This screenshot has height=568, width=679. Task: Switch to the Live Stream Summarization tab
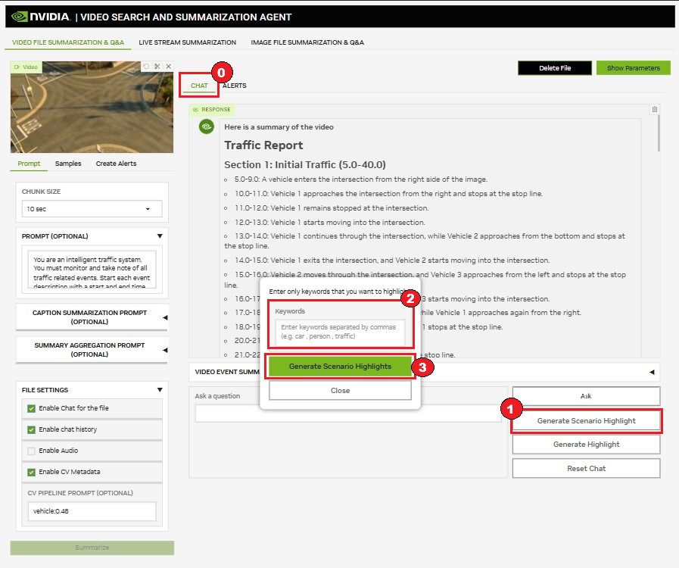(187, 42)
